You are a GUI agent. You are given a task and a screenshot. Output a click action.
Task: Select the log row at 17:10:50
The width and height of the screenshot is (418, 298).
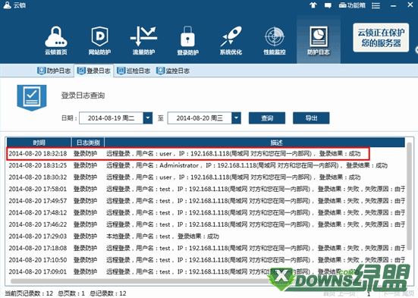pos(206,259)
